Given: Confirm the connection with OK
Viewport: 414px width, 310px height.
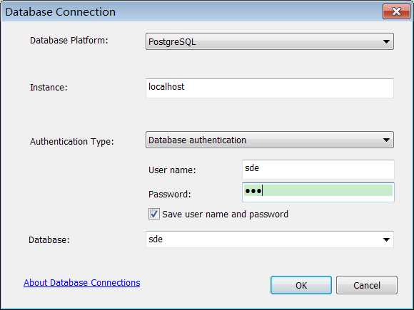Looking at the screenshot, I should point(301,285).
